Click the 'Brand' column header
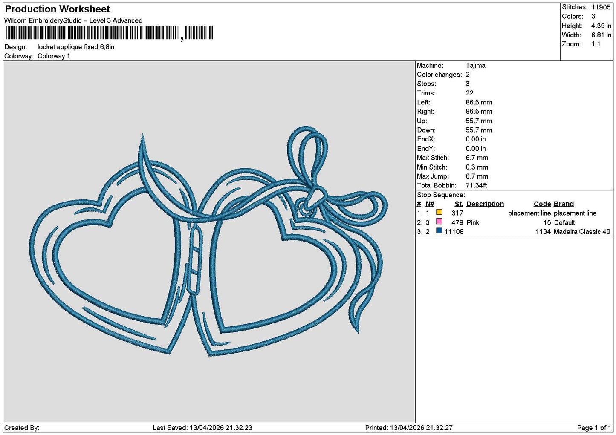This screenshot has width=616, height=435. [564, 204]
